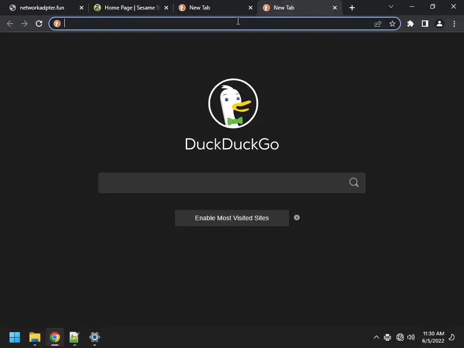The image size is (464, 348).
Task: Click the browser back arrow
Action: pos(10,24)
